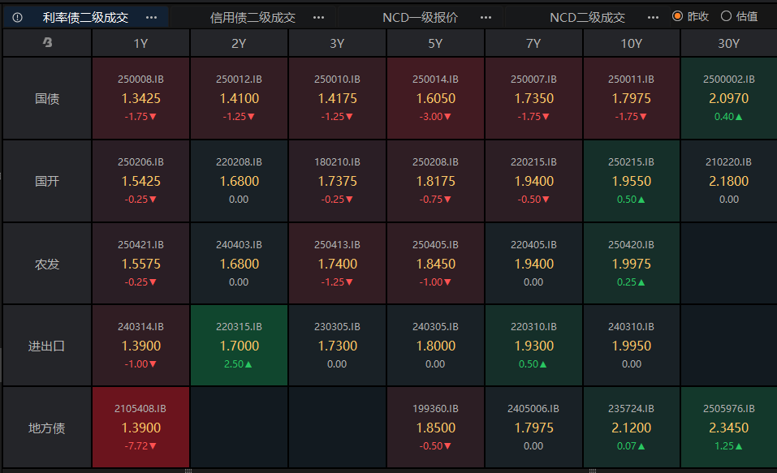The image size is (777, 473).
Task: Open the 250014.IB cell at 1.6050
Action: click(435, 98)
